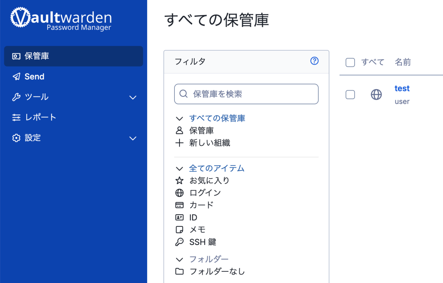Open レポート in the sidebar
The height and width of the screenshot is (283, 443).
click(x=40, y=117)
